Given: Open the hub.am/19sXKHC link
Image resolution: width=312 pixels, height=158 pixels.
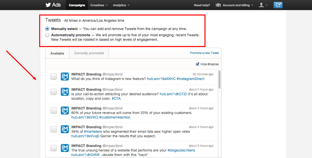Looking at the screenshot, I should (x=161, y=79).
